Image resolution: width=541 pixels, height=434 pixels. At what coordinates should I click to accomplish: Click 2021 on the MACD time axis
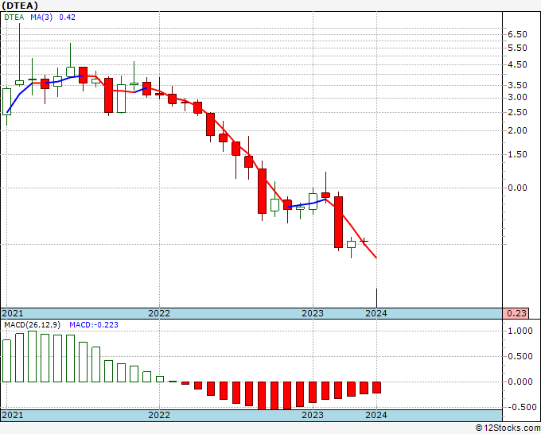click(13, 415)
